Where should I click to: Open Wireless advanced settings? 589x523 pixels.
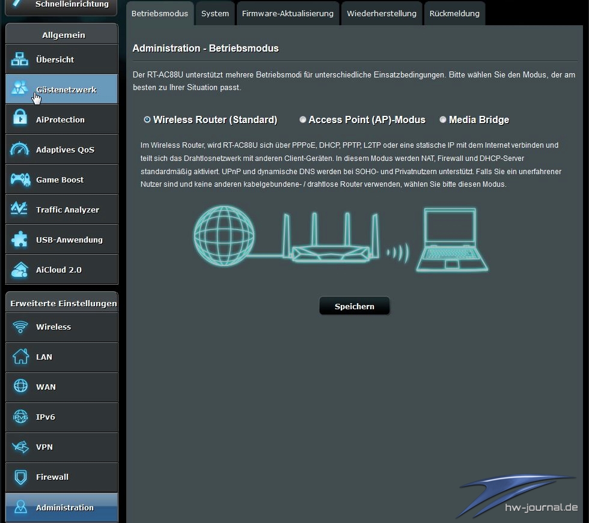coord(61,327)
